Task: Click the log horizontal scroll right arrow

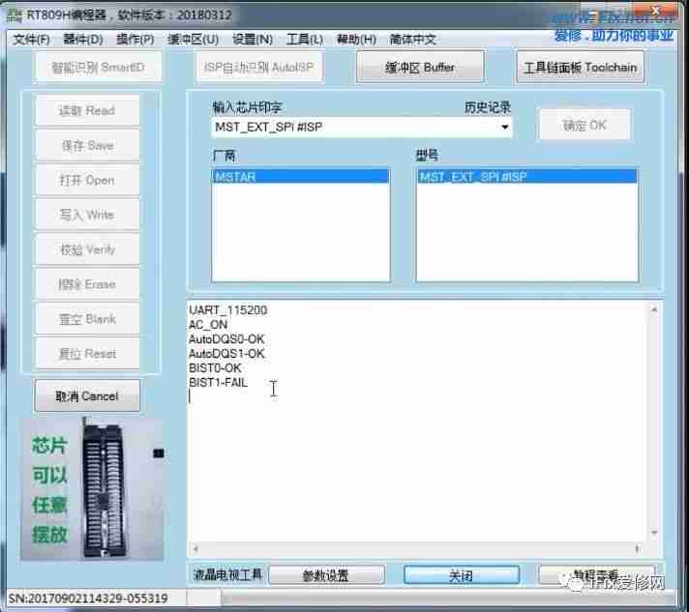Action: tap(637, 548)
